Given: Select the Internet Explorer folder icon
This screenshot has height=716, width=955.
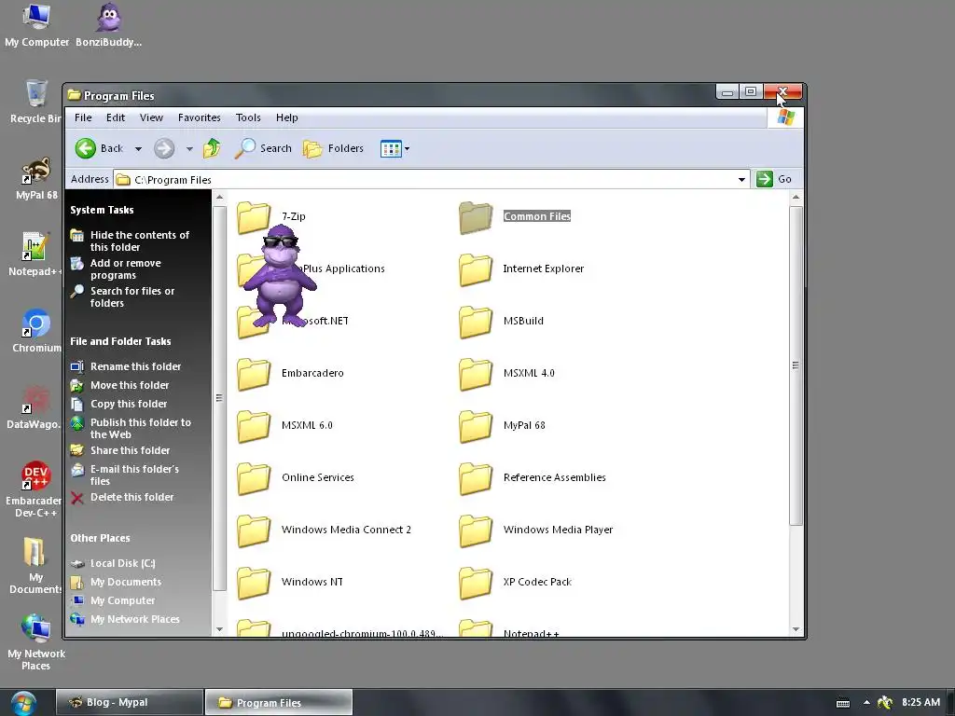Looking at the screenshot, I should tap(476, 269).
